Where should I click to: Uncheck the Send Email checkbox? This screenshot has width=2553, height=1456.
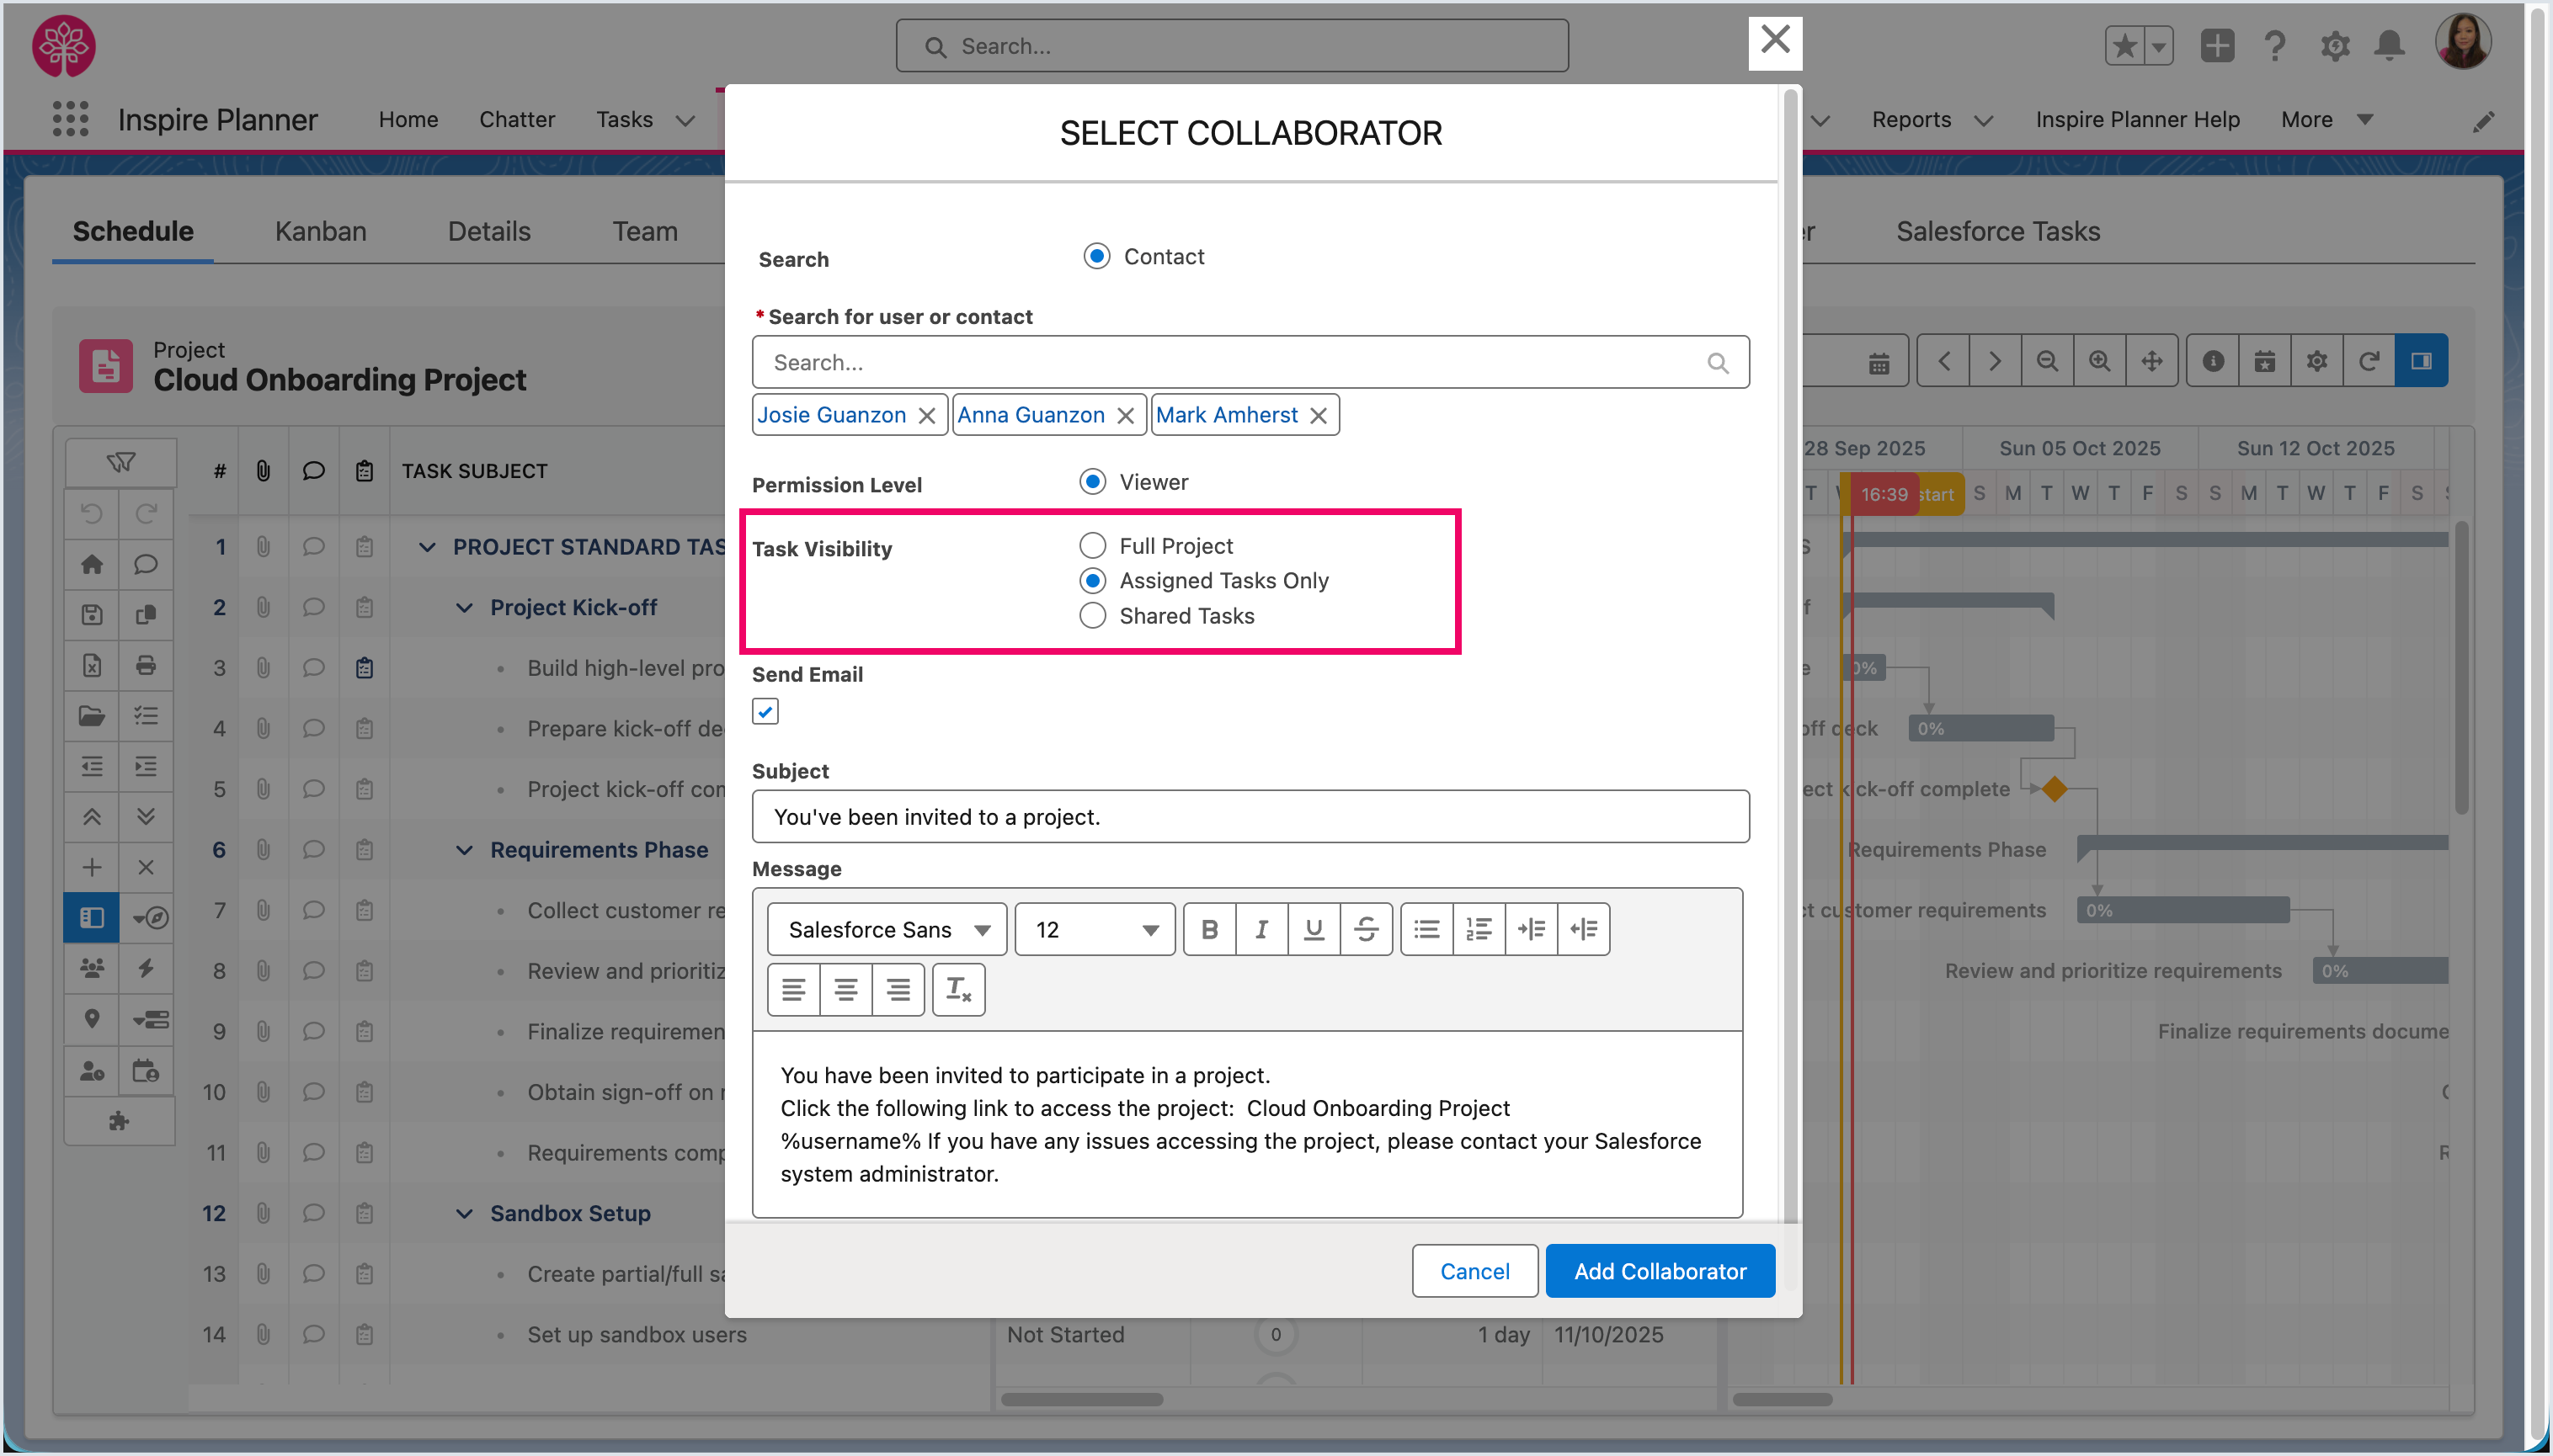[765, 711]
